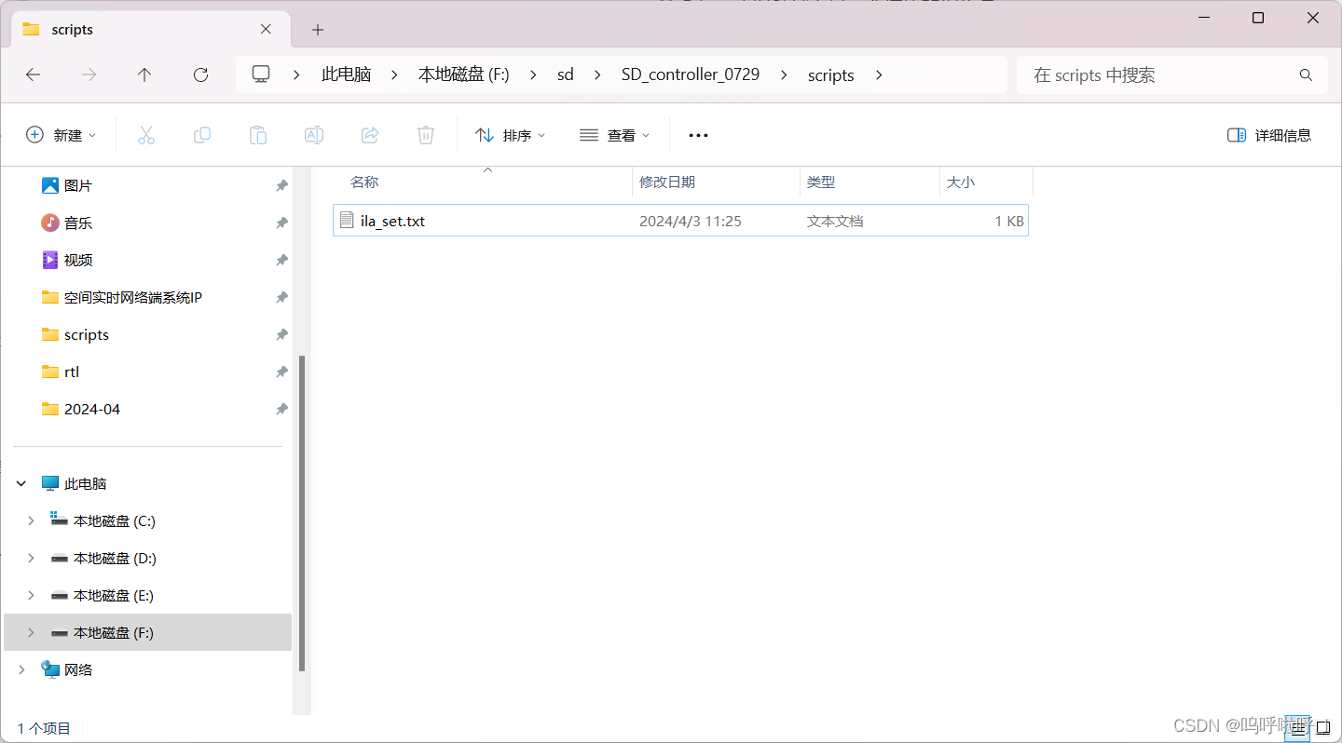
Task: Open 图片 in quick access
Action: pos(78,186)
